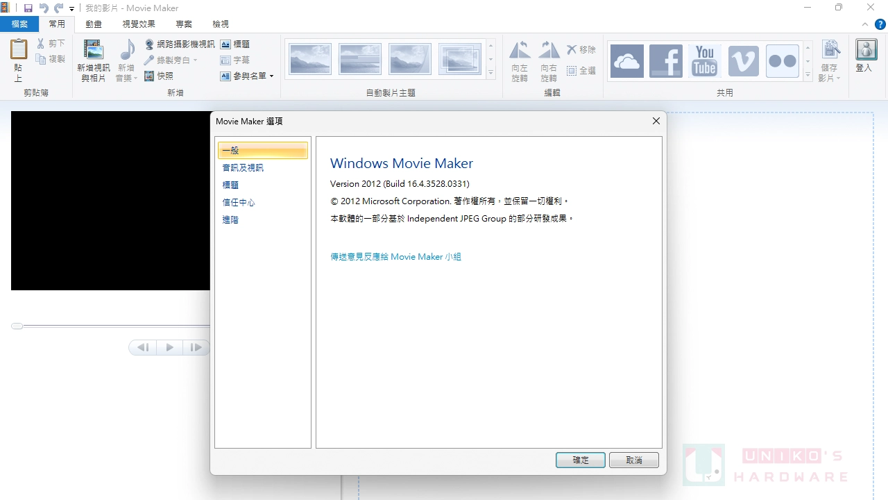Click the YouTube share icon
This screenshot has width=888, height=500.
(x=705, y=61)
